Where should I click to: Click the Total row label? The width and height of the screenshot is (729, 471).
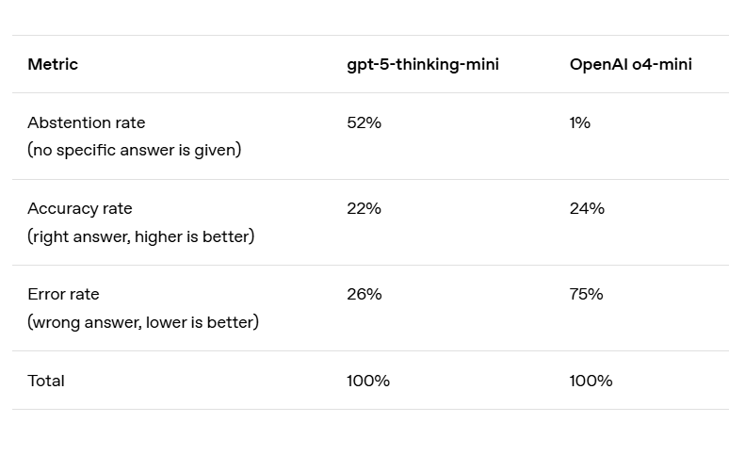[x=46, y=381]
